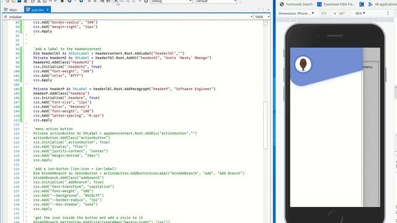Click the profile avatar in the phone preview
Viewport: 397px width, 223px height.
303,64
